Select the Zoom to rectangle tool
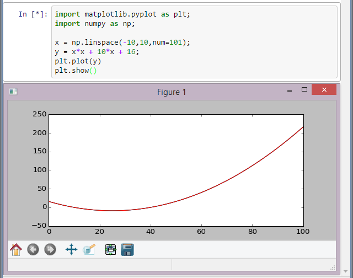Viewport: 353px width, 278px height. [89, 250]
